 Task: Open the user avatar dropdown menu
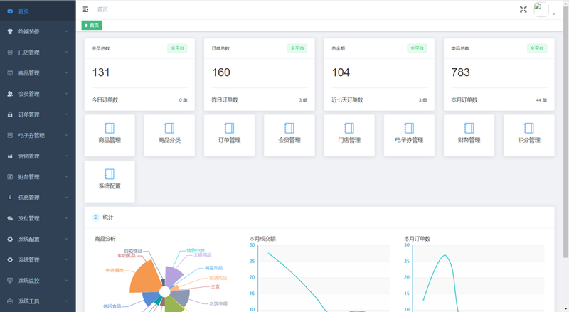tap(545, 10)
